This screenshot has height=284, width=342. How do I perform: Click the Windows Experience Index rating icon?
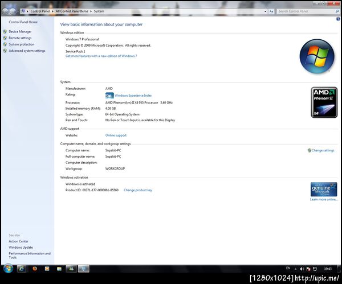[x=109, y=96]
